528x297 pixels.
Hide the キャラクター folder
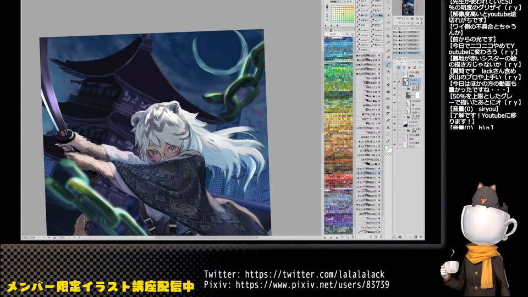(x=395, y=117)
